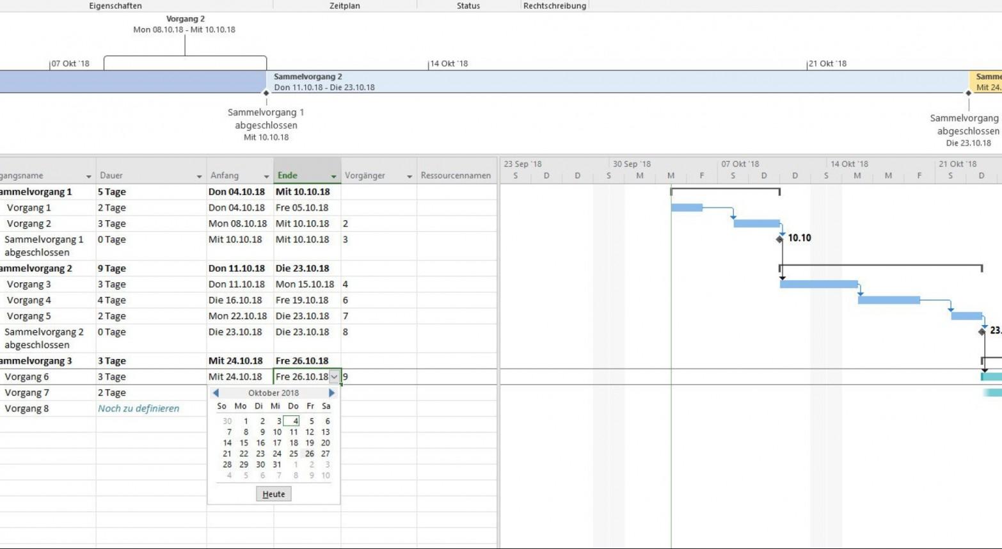
Task: Select the Vorgang 4 Gantt bar
Action: click(x=889, y=300)
